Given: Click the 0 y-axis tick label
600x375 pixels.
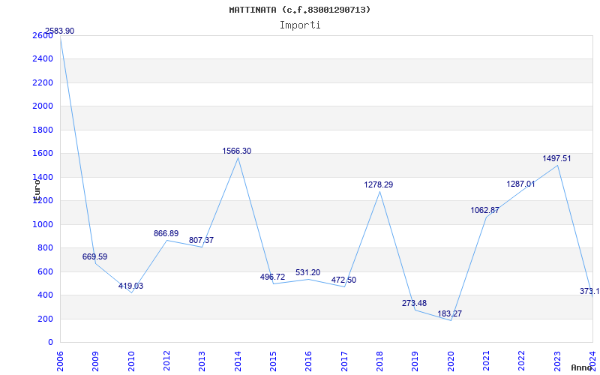Looking at the screenshot, I should pos(50,343).
